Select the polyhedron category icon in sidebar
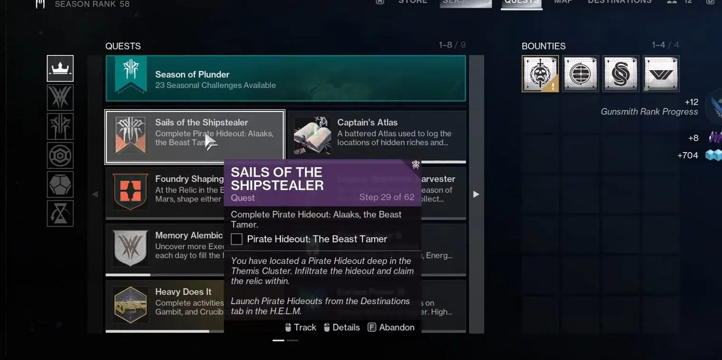Image resolution: width=722 pixels, height=360 pixels. click(x=60, y=184)
